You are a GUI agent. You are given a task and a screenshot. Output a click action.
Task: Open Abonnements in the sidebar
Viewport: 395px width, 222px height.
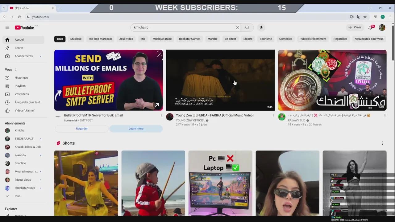coord(23,56)
